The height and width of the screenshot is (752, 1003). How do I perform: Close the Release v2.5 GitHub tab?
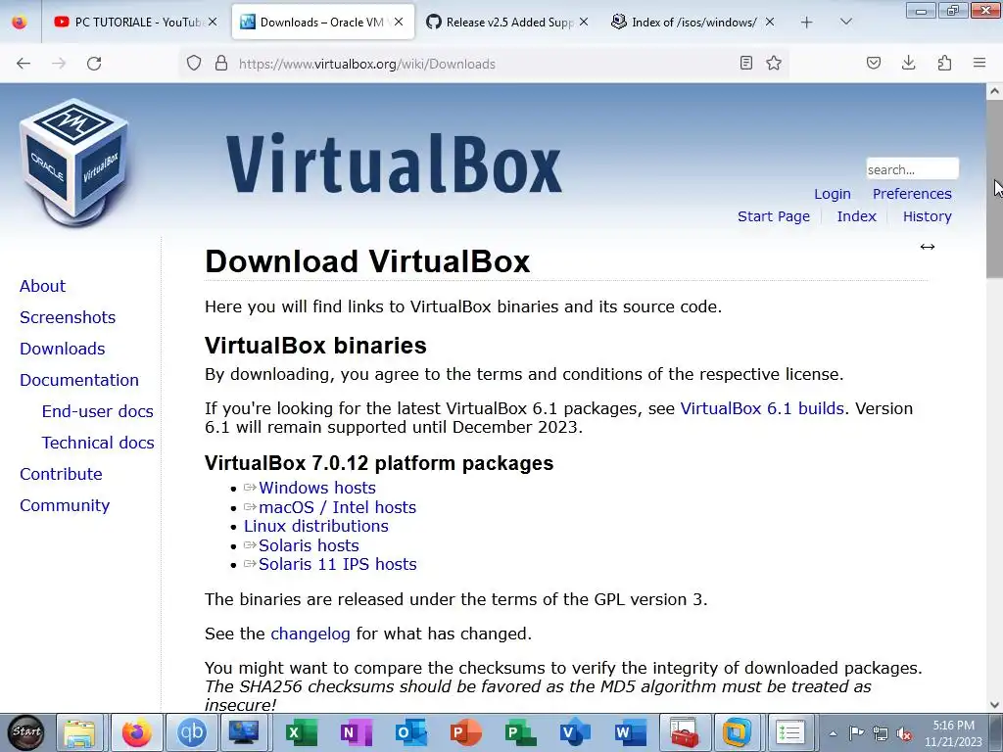pos(584,22)
